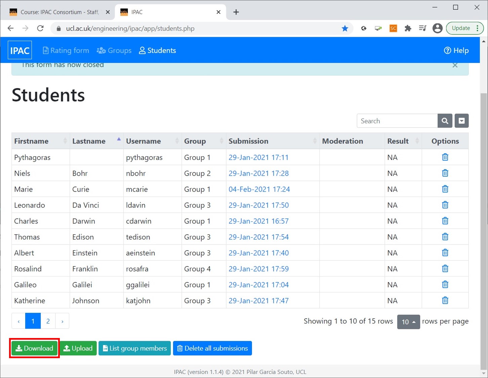This screenshot has width=488, height=378.
Task: Click List group members button
Action: click(134, 348)
